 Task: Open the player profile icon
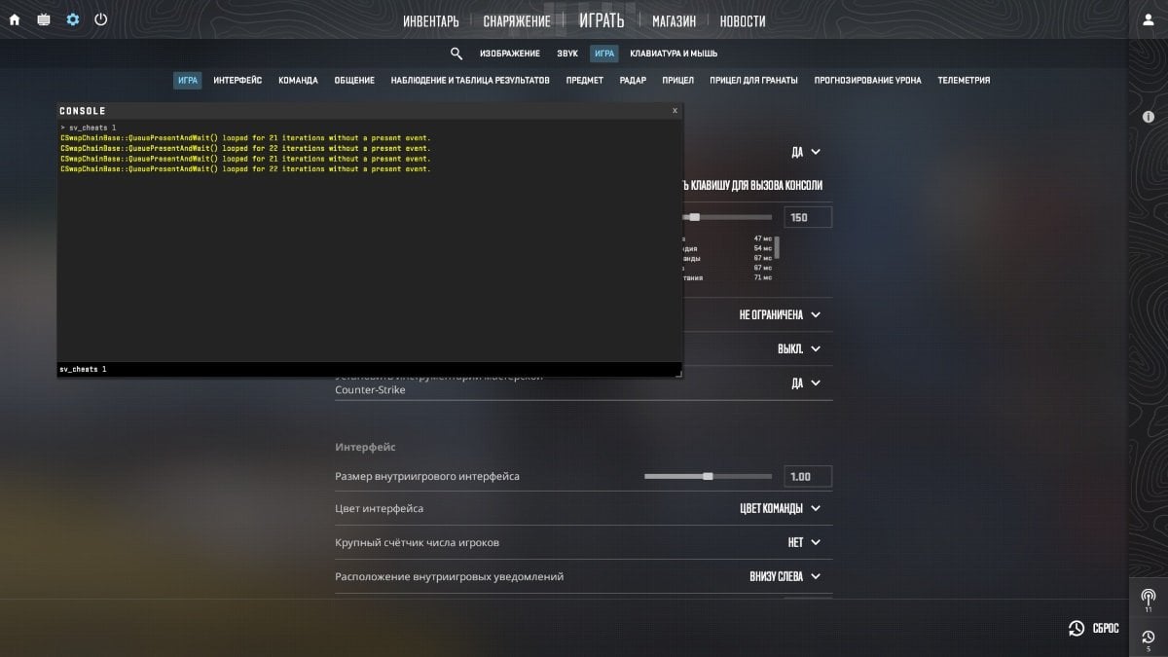coord(1148,19)
